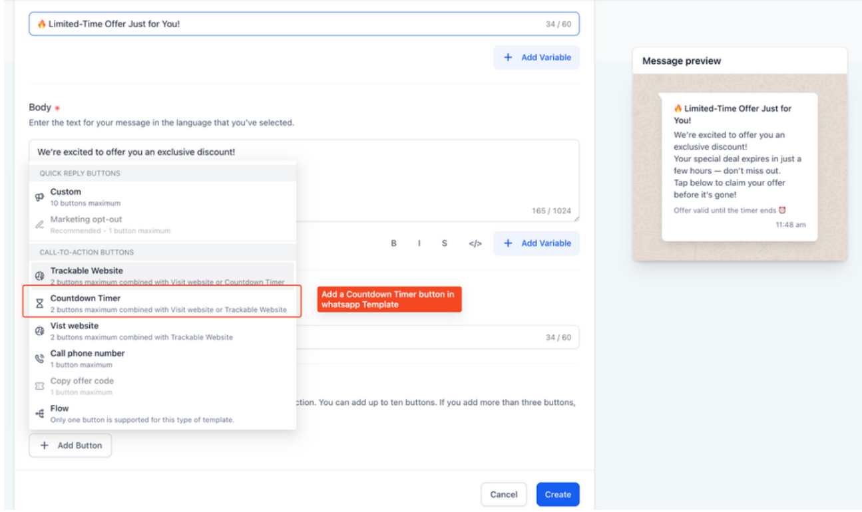This screenshot has height=512, width=862.
Task: Cancel the template creation
Action: point(503,494)
